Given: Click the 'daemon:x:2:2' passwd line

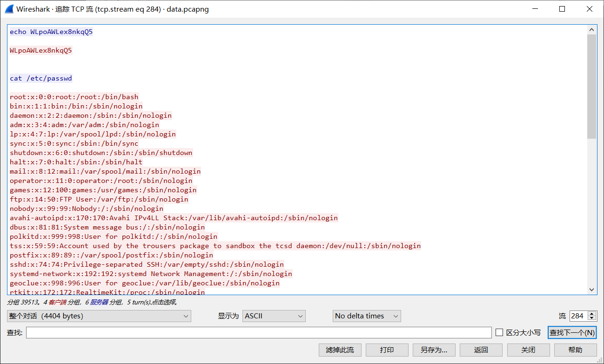Looking at the screenshot, I should [x=91, y=115].
